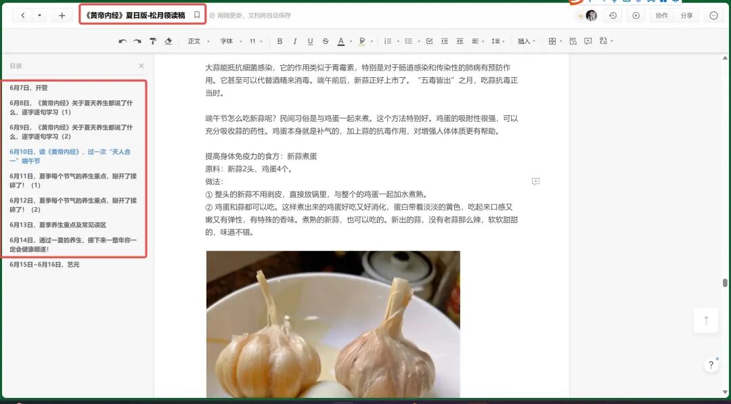Undo the last edit
Viewport: 731px width, 404px height.
pyautogui.click(x=123, y=41)
